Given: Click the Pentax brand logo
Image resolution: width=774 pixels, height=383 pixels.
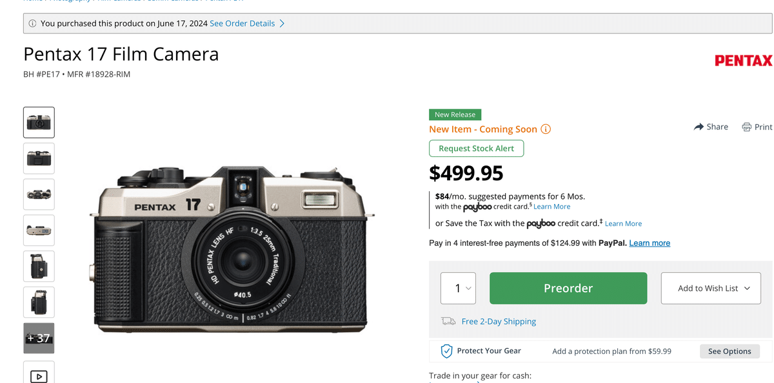Looking at the screenshot, I should [743, 61].
